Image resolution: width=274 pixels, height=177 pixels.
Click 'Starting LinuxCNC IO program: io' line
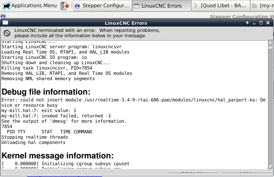pyautogui.click(x=44, y=57)
